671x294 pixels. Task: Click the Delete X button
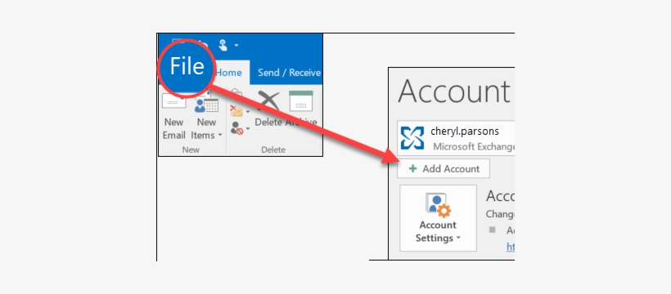click(268, 109)
